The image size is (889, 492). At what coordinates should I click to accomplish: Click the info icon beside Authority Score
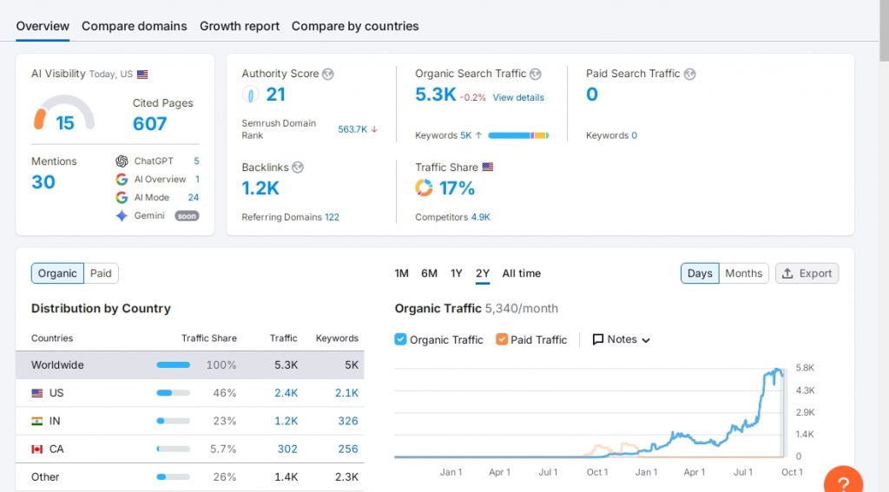pos(328,75)
